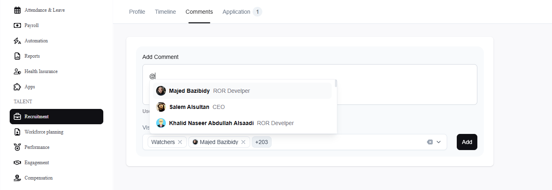Clear all selected visibility entries

click(x=430, y=142)
